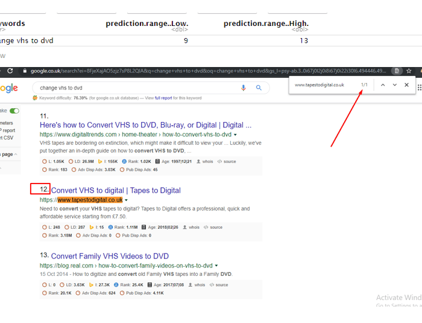The height and width of the screenshot is (323, 422).
Task: Close the find-in-page bar
Action: [407, 85]
